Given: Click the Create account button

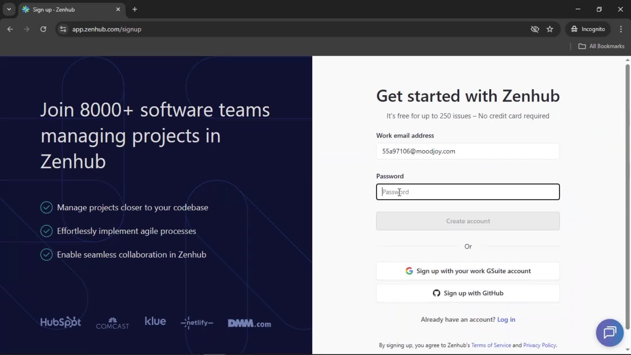Looking at the screenshot, I should click(x=468, y=221).
